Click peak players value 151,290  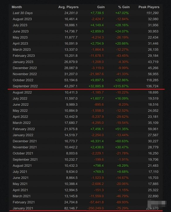point(152,13)
